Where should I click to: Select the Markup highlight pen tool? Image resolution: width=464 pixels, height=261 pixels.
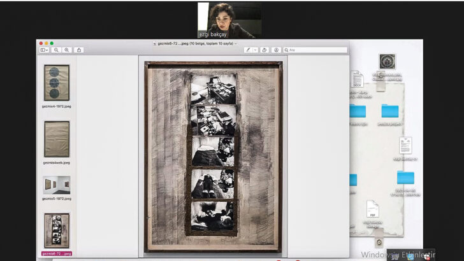coord(249,50)
